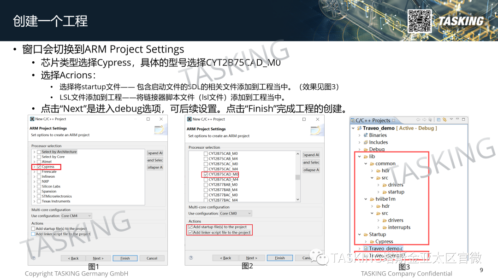
Task: Click the processor list scrollbar up arrow
Action: pyautogui.click(x=297, y=154)
